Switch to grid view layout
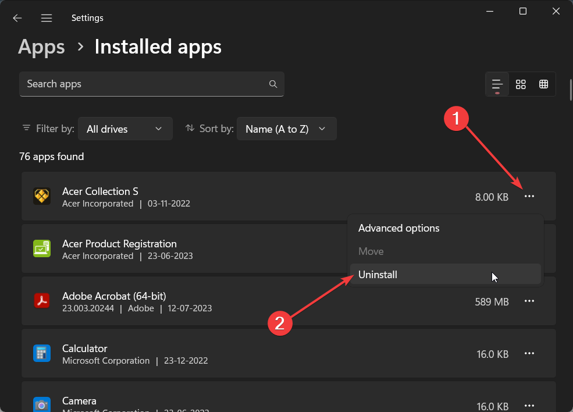This screenshot has height=412, width=573. click(x=521, y=84)
